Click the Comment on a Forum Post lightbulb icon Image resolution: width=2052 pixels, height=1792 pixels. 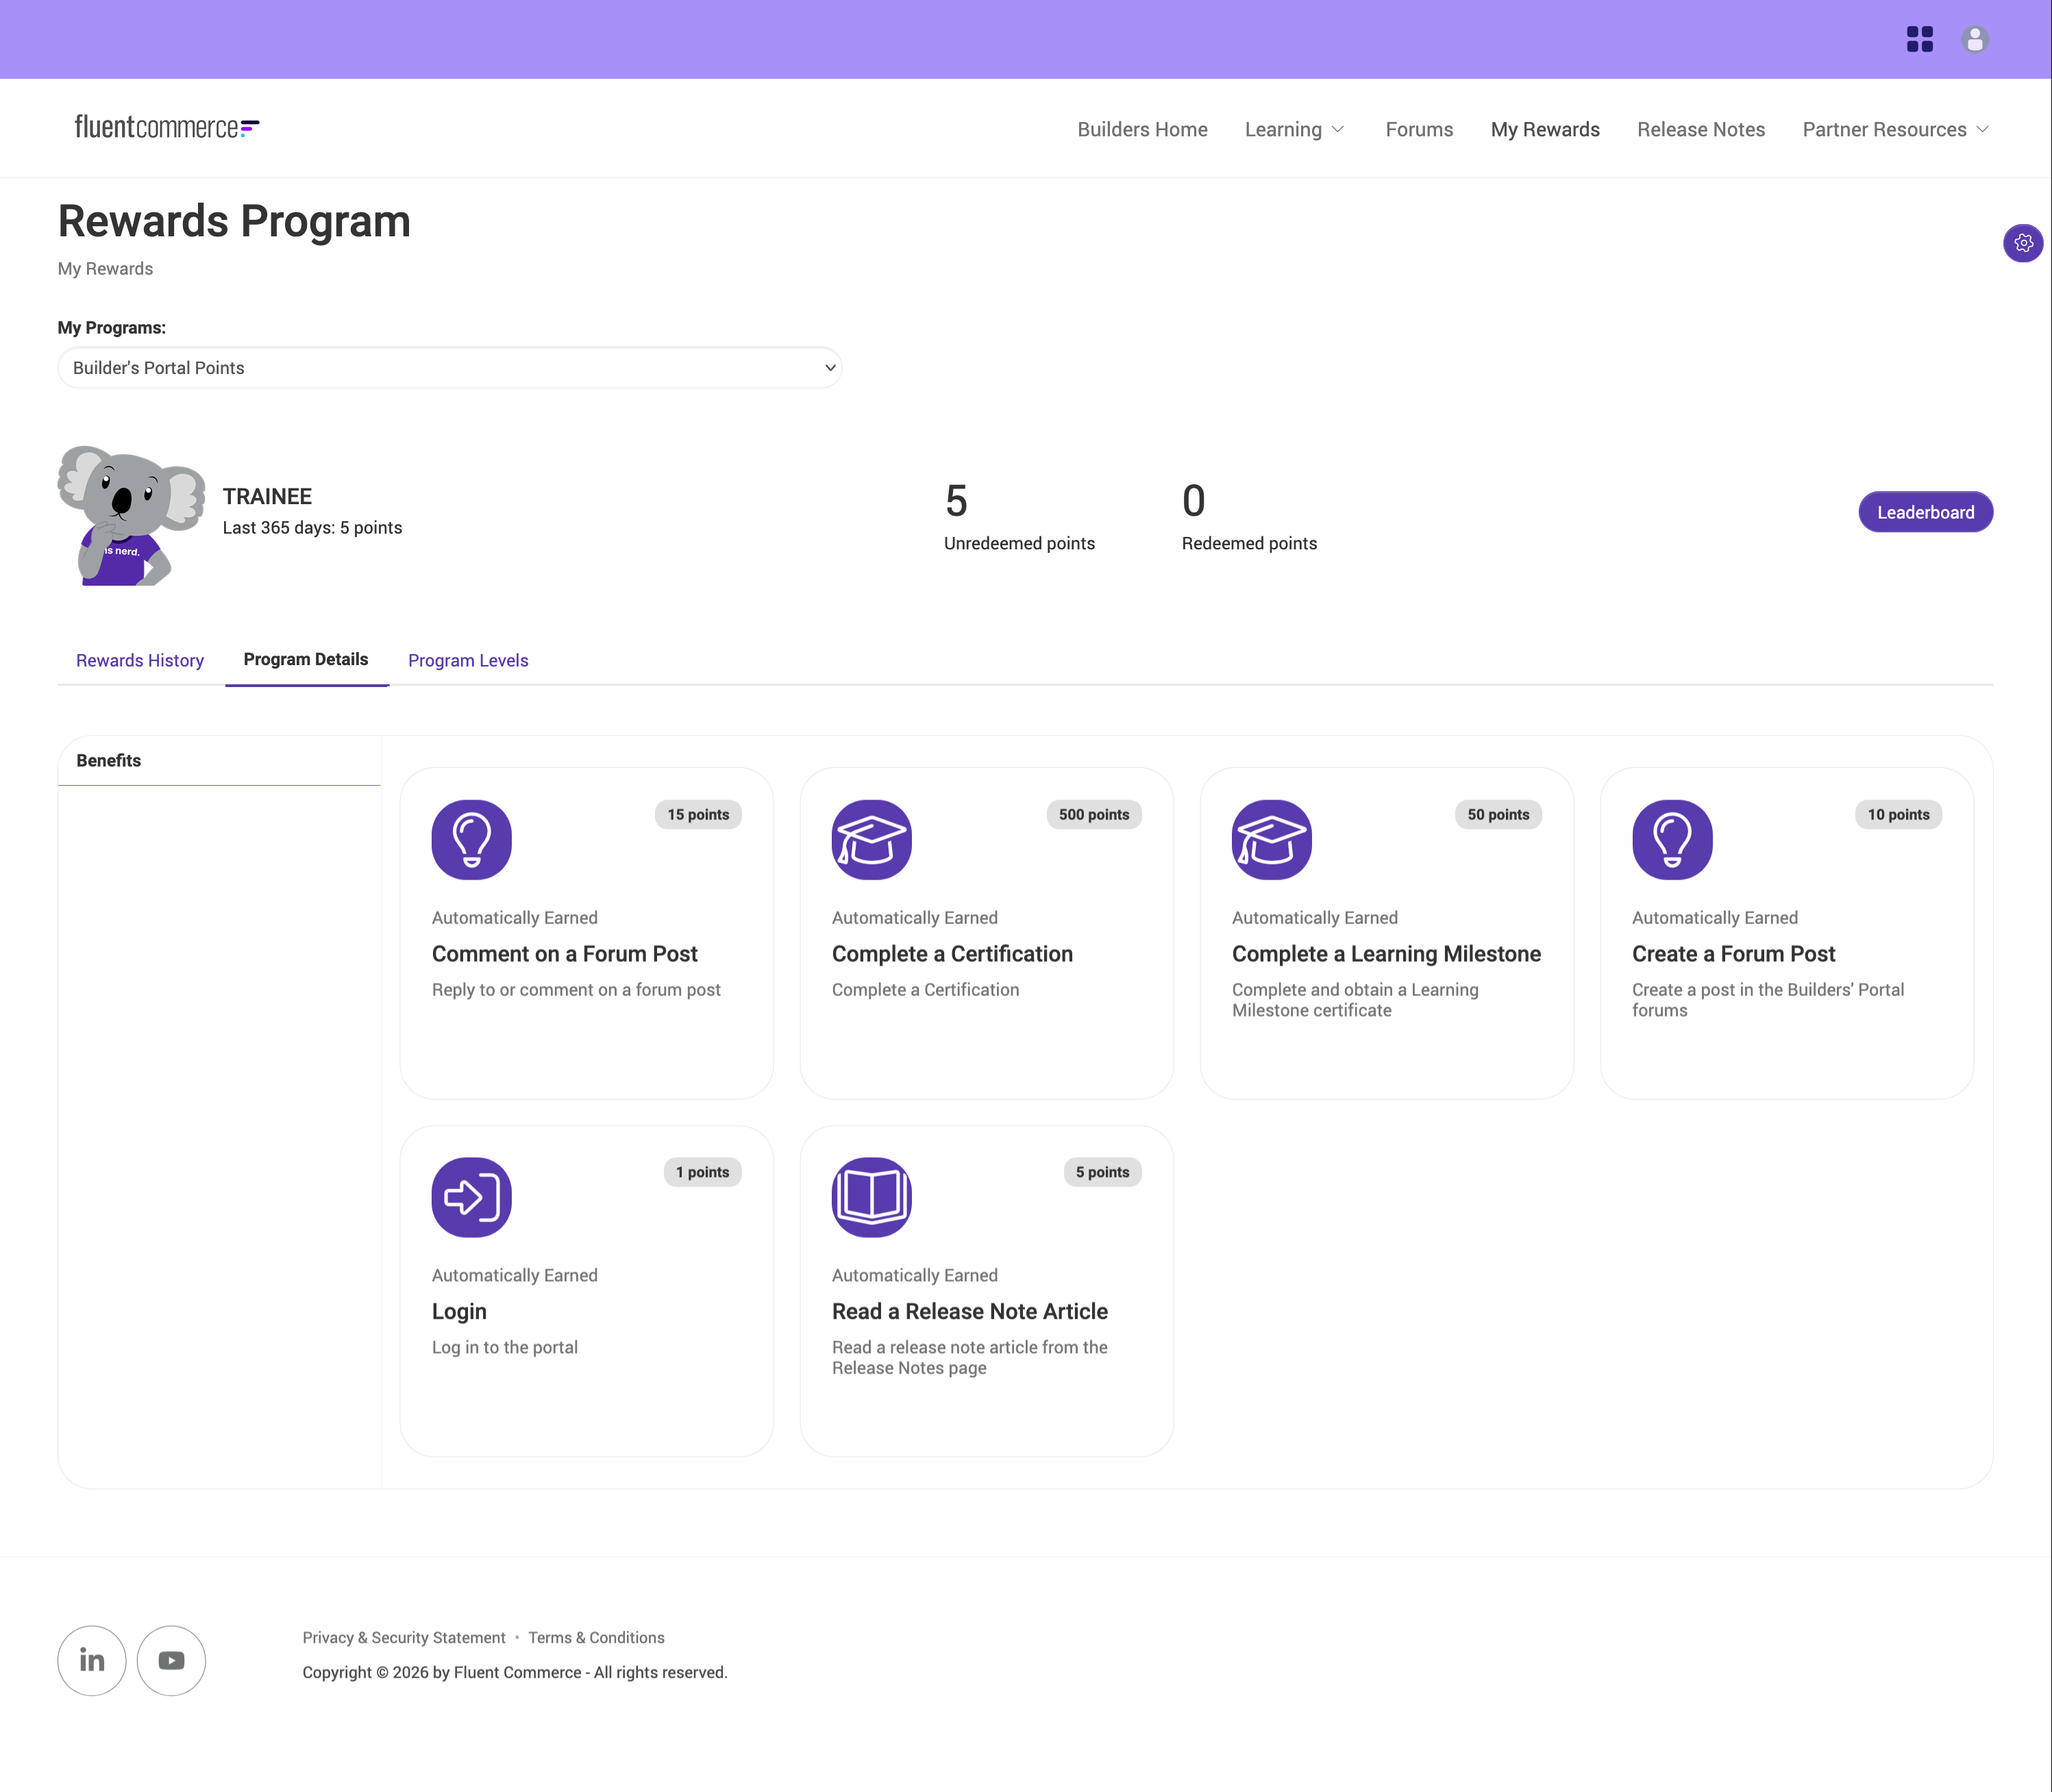click(x=472, y=839)
